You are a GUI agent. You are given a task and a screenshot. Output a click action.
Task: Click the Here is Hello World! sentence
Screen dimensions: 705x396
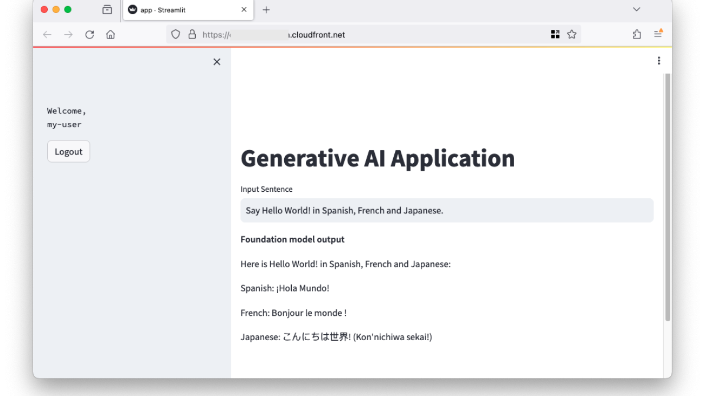345,264
